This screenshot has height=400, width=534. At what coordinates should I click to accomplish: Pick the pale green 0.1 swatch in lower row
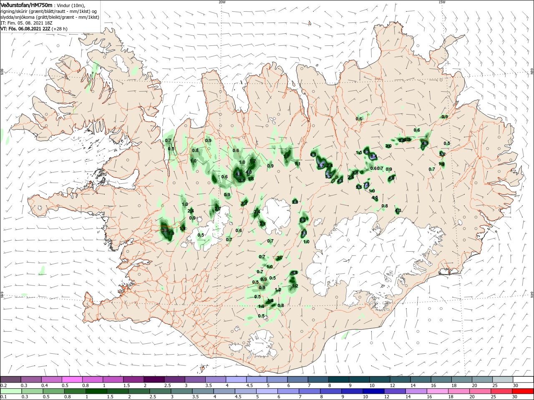[x=10, y=391]
